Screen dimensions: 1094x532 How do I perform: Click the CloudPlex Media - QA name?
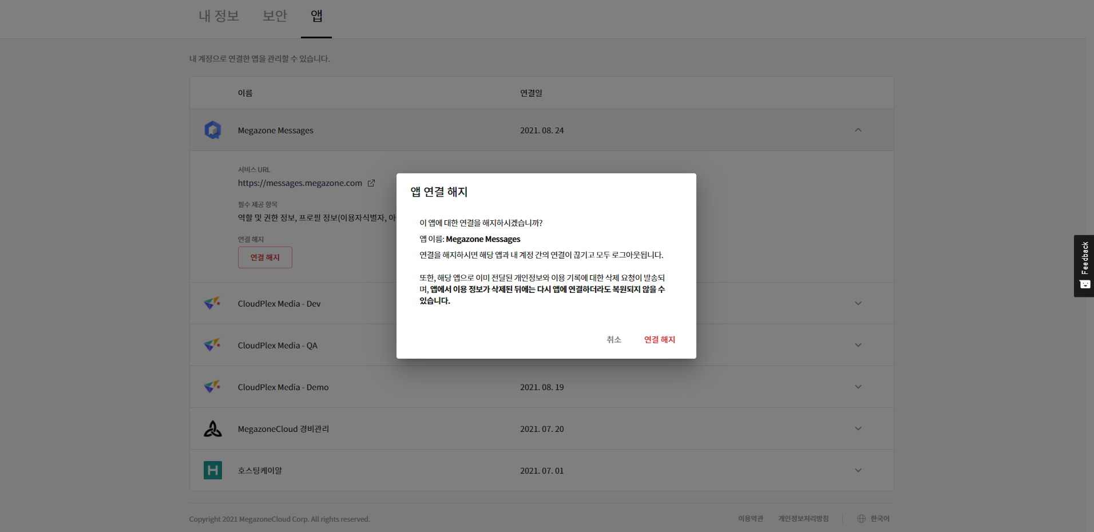point(278,346)
